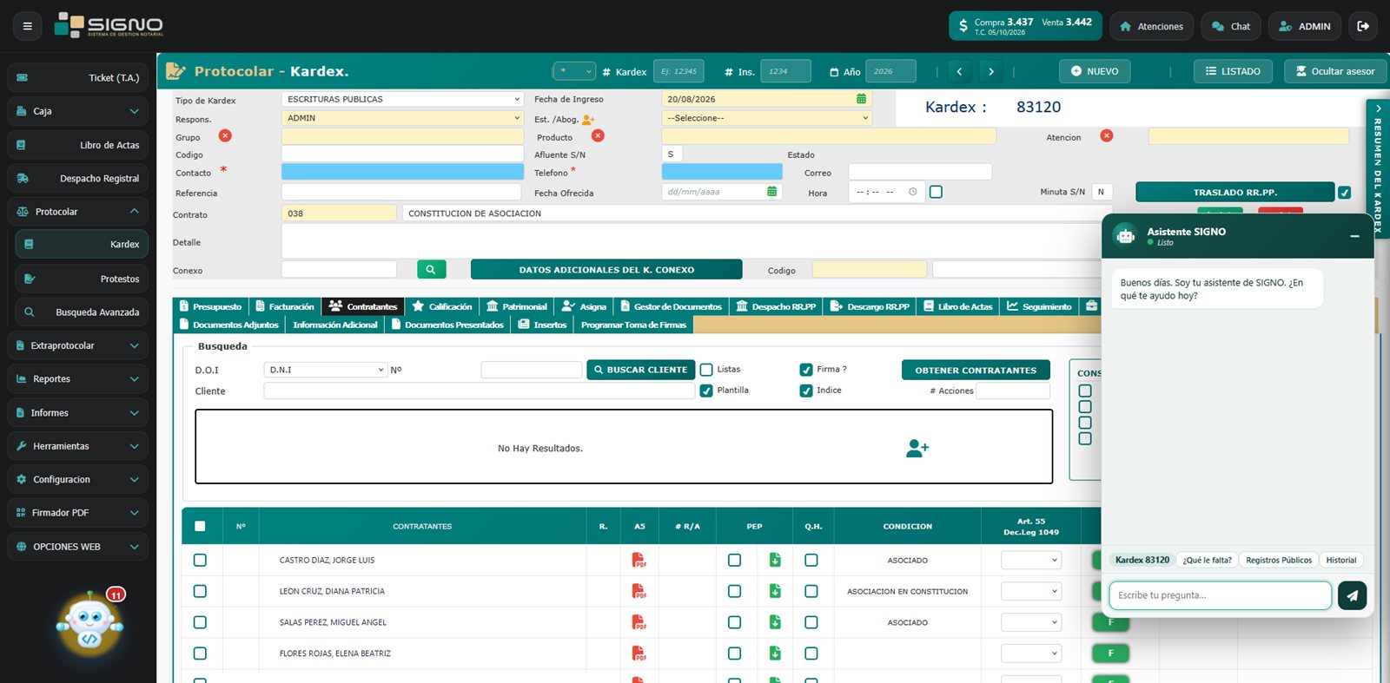Expand the Caja sidebar menu
This screenshot has height=683, width=1390.
[x=77, y=111]
